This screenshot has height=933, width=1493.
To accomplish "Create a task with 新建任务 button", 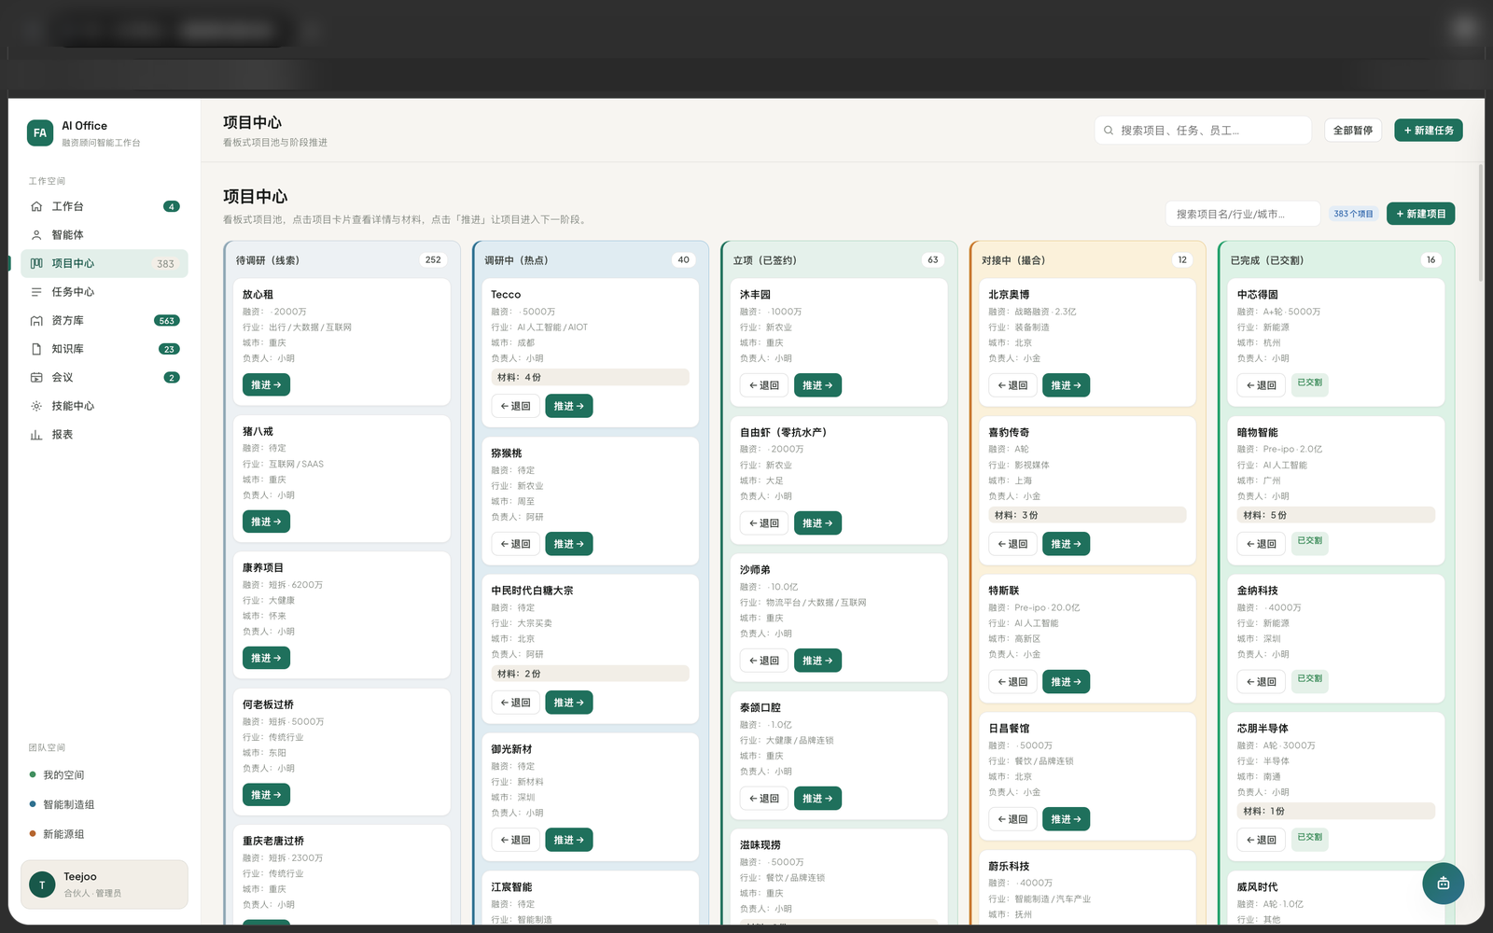I will [x=1429, y=131].
